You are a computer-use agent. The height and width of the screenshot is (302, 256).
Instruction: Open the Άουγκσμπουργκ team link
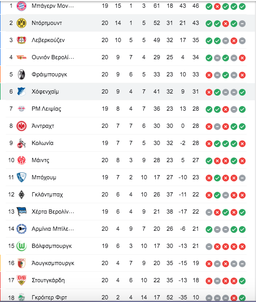tap(53, 263)
